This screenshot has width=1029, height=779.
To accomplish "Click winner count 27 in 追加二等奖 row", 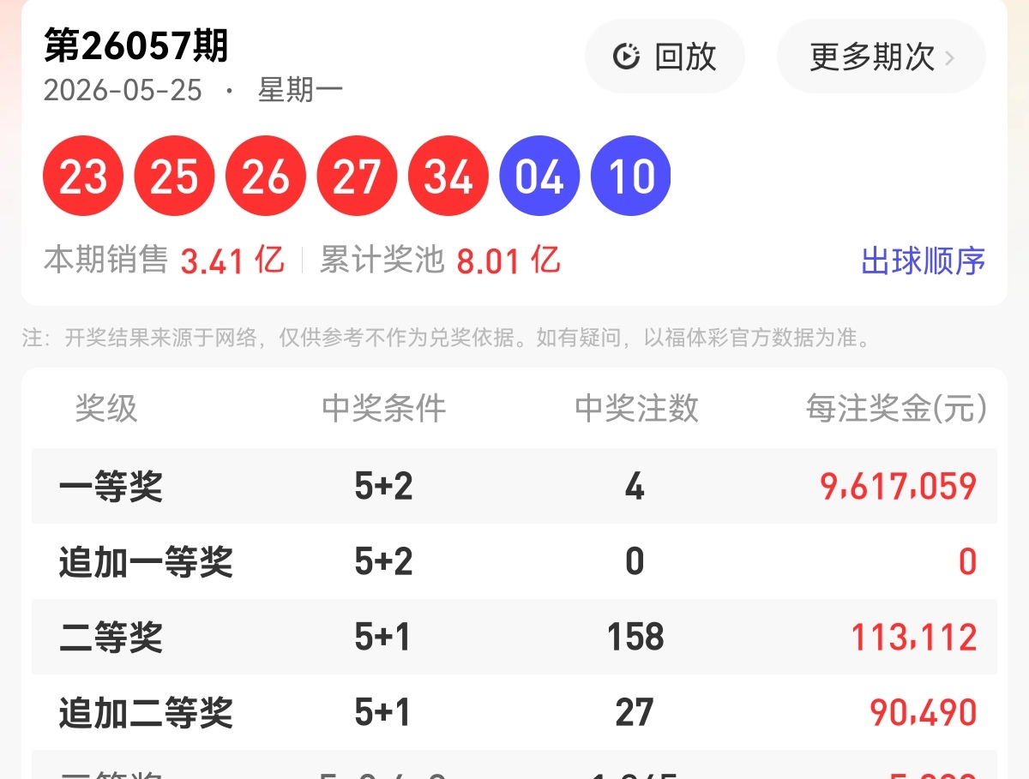I will 635,713.
